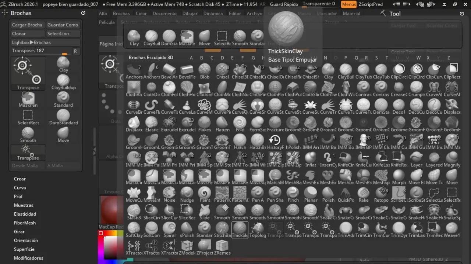Click the Guard Rápido button
The width and height of the screenshot is (471, 264).
(x=283, y=4)
